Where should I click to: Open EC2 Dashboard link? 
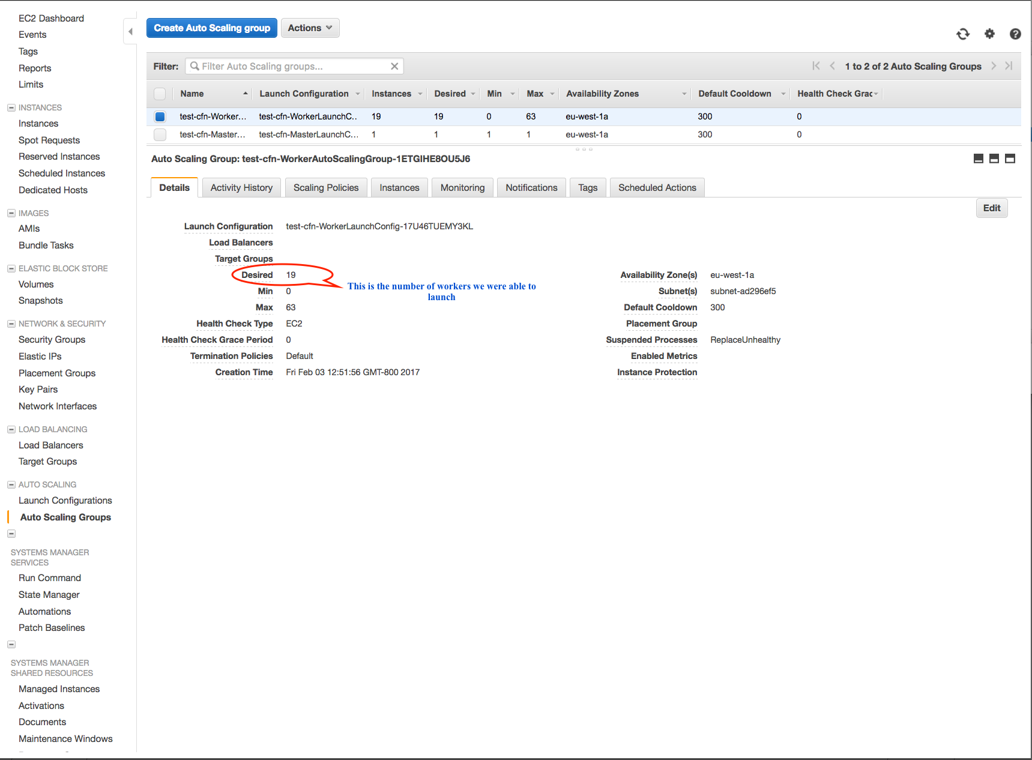coord(51,18)
